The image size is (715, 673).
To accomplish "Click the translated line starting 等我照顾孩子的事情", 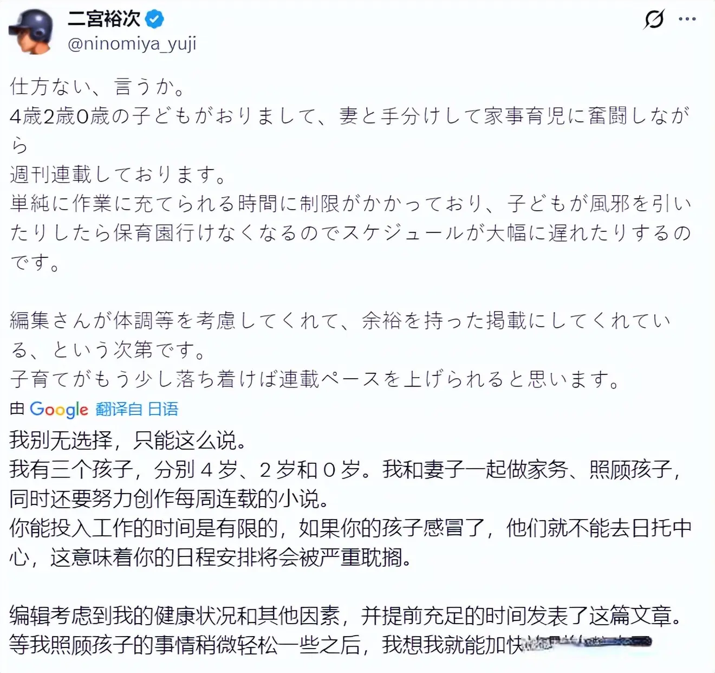I will pyautogui.click(x=265, y=645).
